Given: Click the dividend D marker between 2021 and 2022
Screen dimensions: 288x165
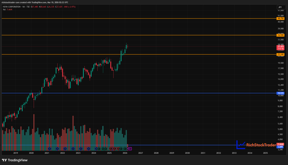Looking at the screenshot, I should (x=57, y=148).
